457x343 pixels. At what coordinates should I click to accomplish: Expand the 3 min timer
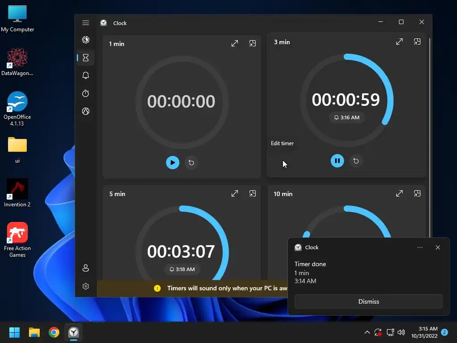click(x=399, y=42)
